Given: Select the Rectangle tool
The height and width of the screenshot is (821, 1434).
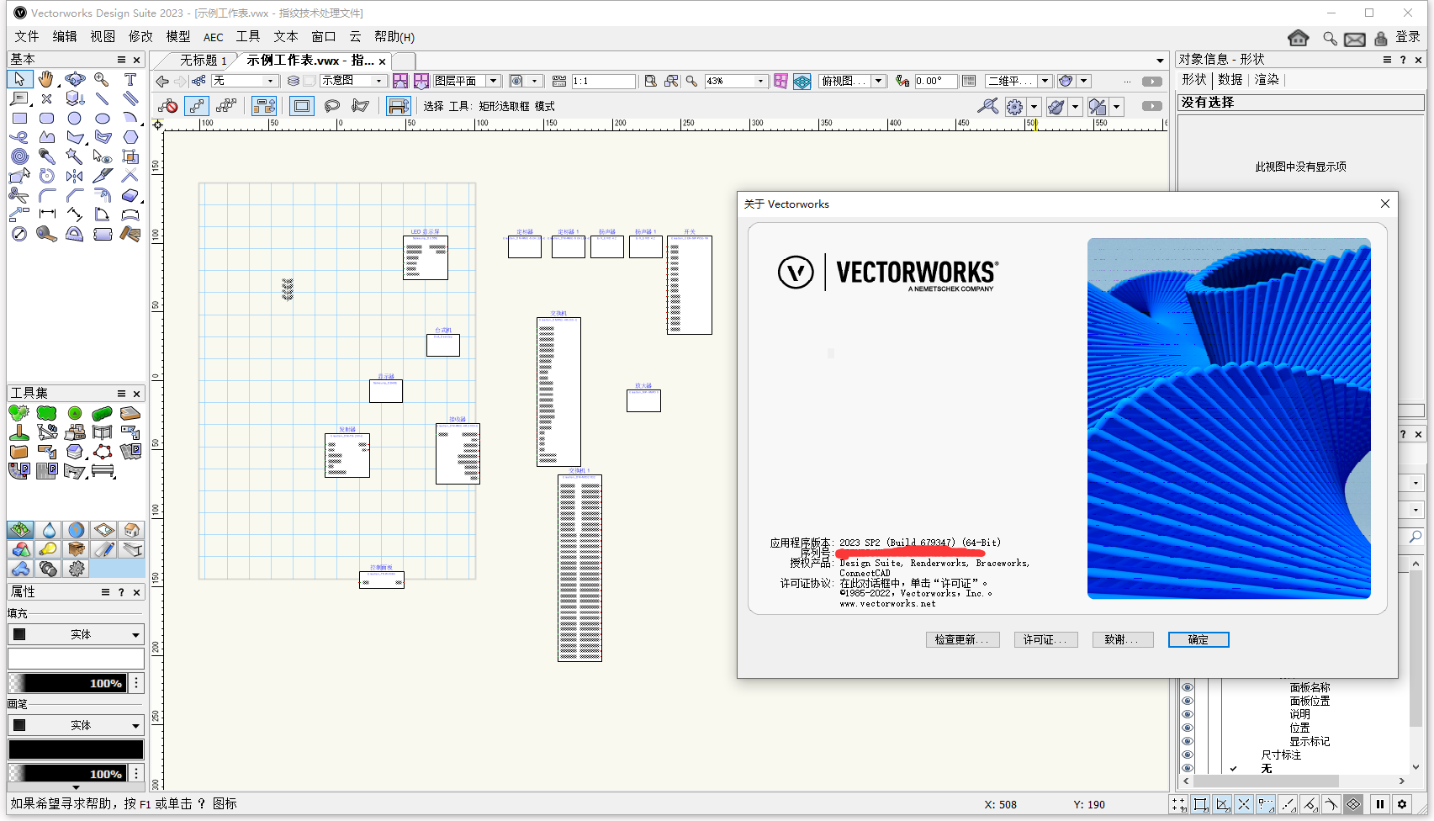Looking at the screenshot, I should tap(19, 118).
